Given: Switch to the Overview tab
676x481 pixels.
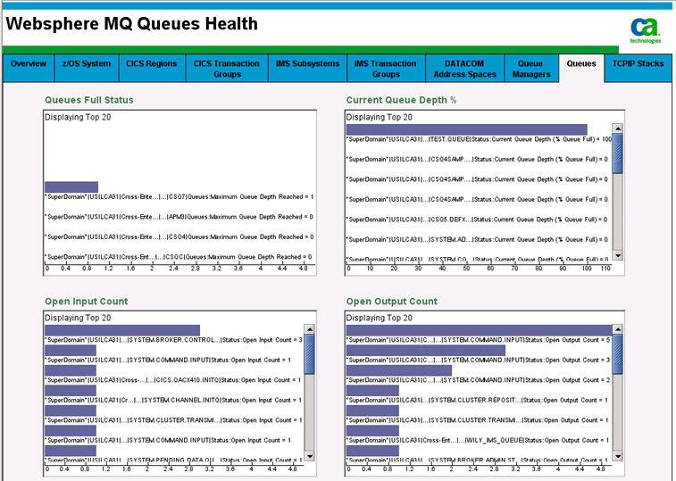Looking at the screenshot, I should 29,64.
